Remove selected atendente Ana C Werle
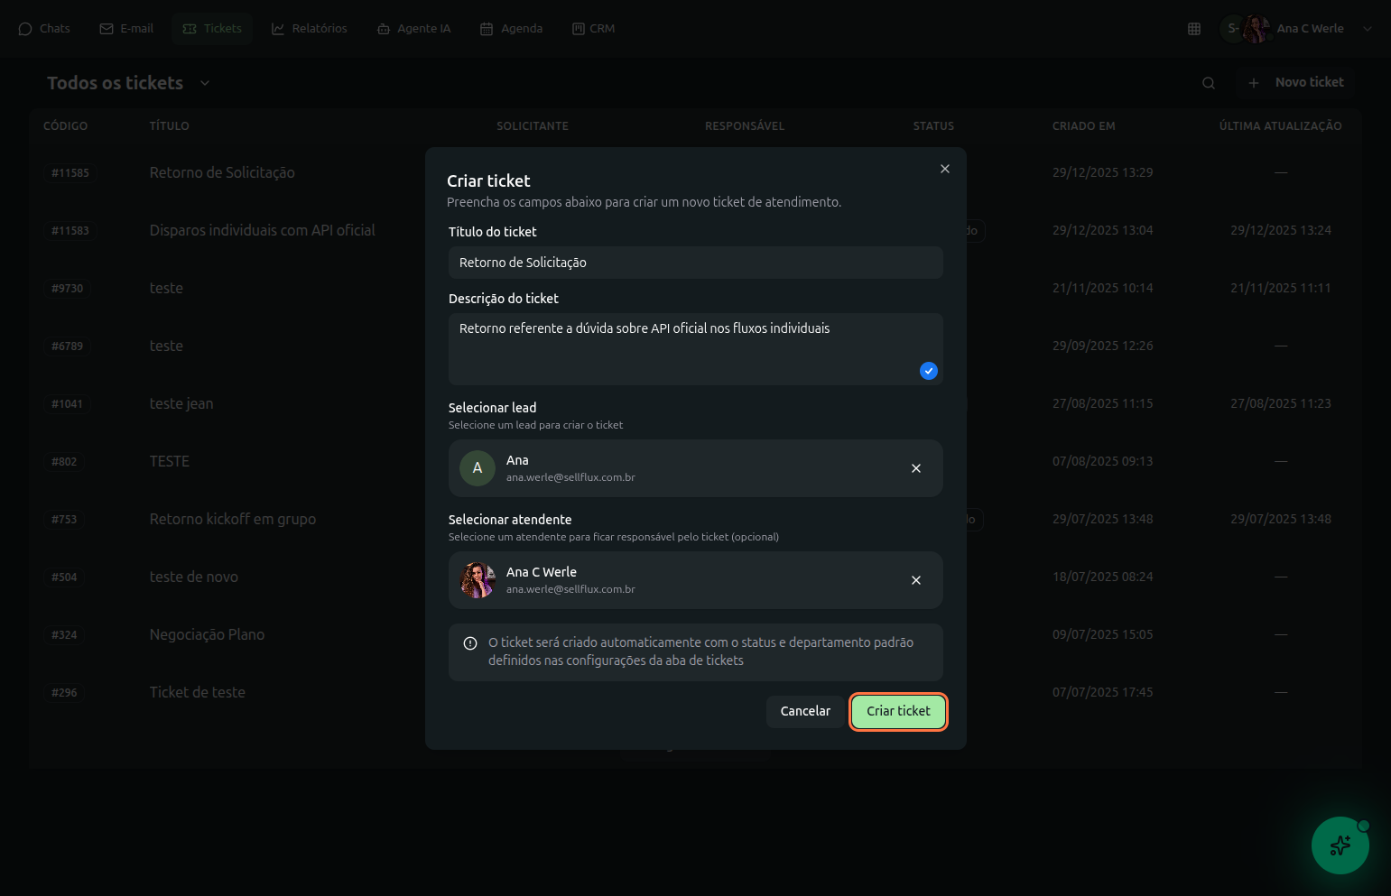 [915, 580]
